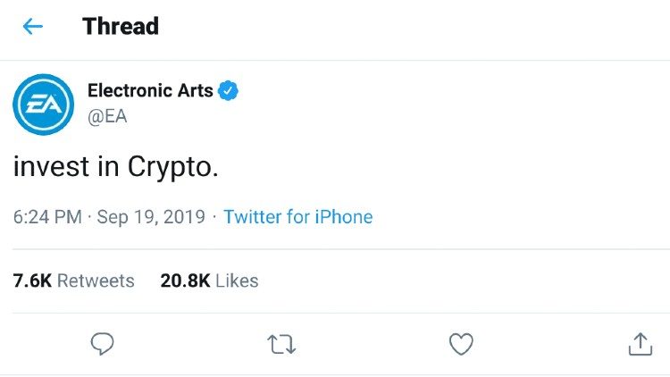Click the Retweets label beside 7.6K
The image size is (670, 377).
(x=96, y=281)
